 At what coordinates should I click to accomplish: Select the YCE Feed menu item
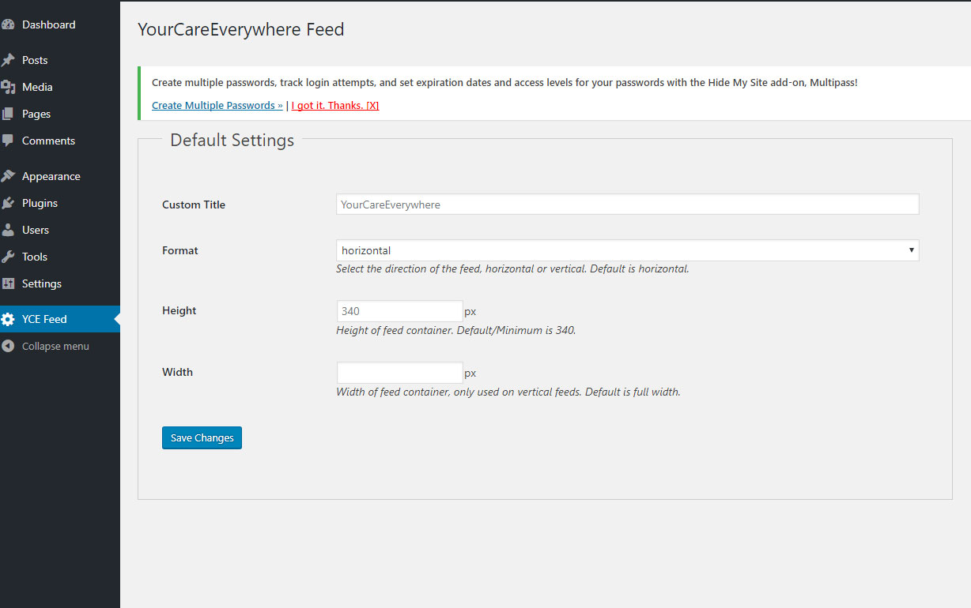pos(60,319)
